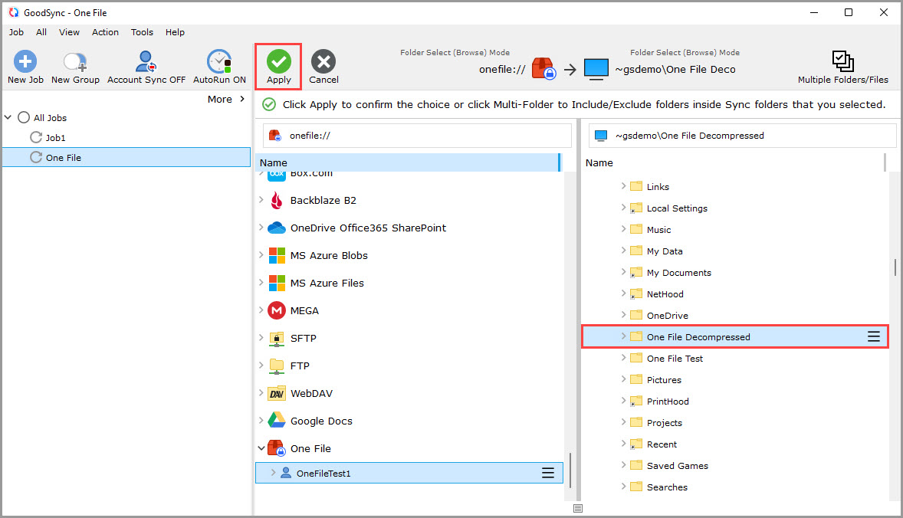The width and height of the screenshot is (903, 518).
Task: Select the All Jobs radio circle
Action: 24,117
